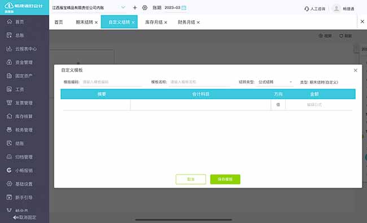Click the 模板编码 input field
367x223 pixels.
coord(111,82)
